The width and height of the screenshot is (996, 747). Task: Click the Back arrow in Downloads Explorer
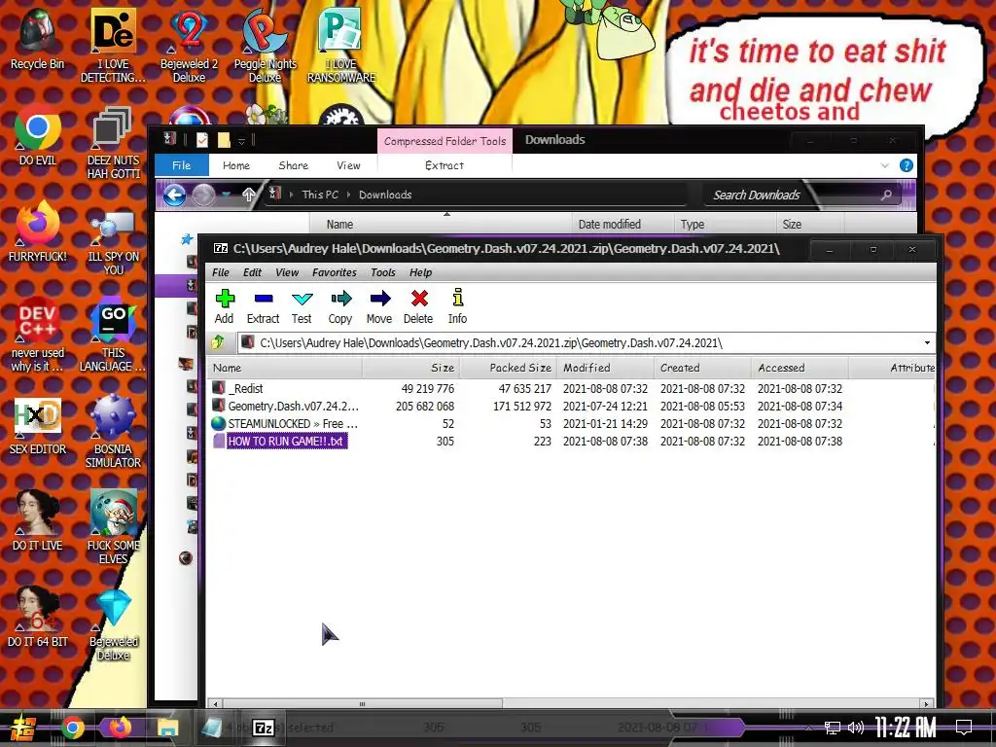tap(174, 195)
